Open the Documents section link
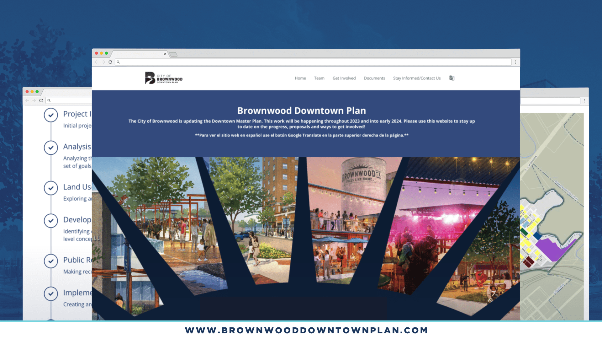This screenshot has height=339, width=602. coord(374,78)
